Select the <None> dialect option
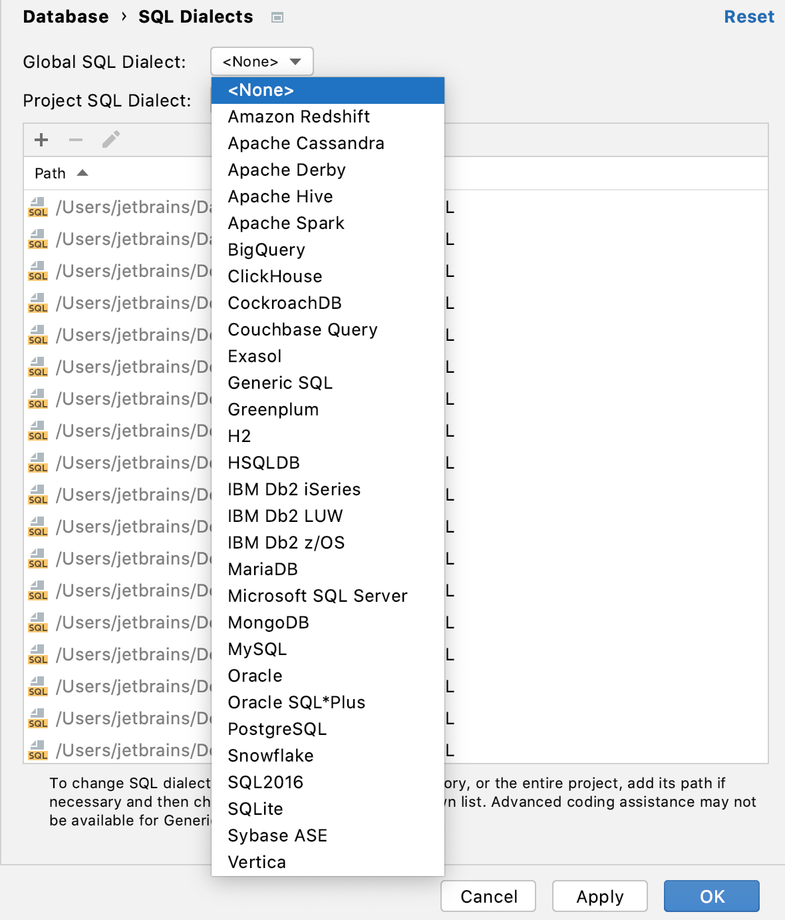The height and width of the screenshot is (920, 785). [x=261, y=90]
